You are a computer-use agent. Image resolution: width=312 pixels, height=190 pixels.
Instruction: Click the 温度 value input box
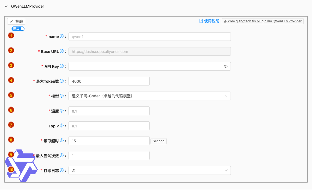[x=109, y=111]
